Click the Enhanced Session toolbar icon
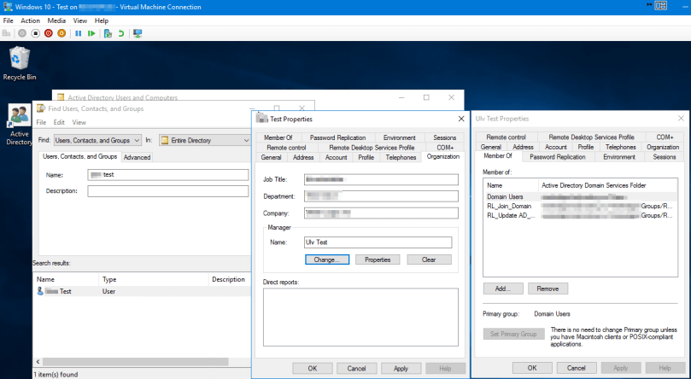This screenshot has width=691, height=379. tap(138, 33)
